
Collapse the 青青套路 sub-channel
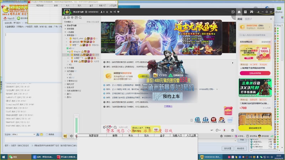pos(66,35)
